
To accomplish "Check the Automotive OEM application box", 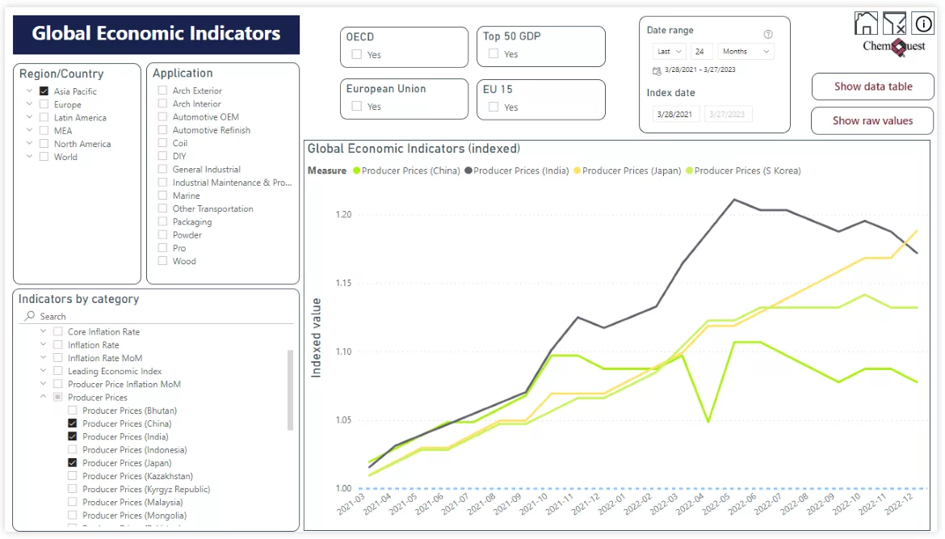I will 162,117.
